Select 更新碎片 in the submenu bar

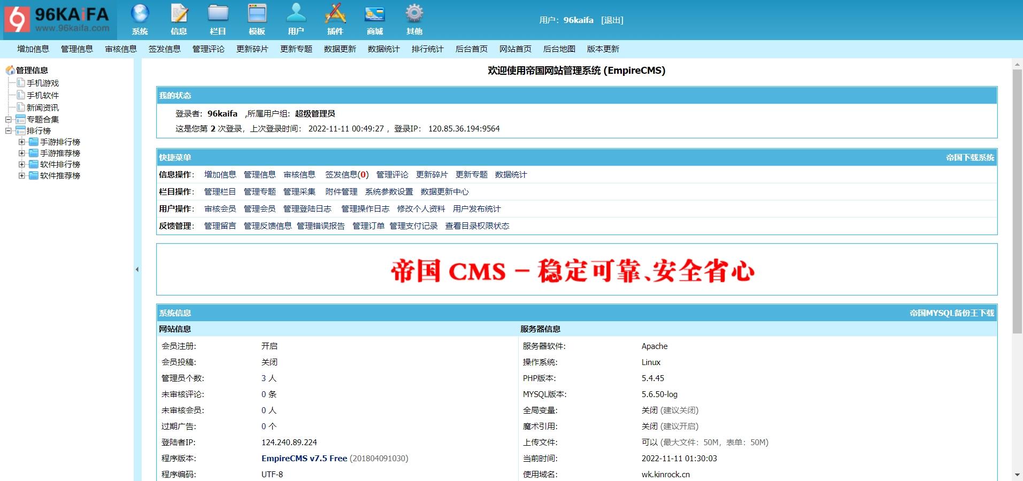click(252, 49)
